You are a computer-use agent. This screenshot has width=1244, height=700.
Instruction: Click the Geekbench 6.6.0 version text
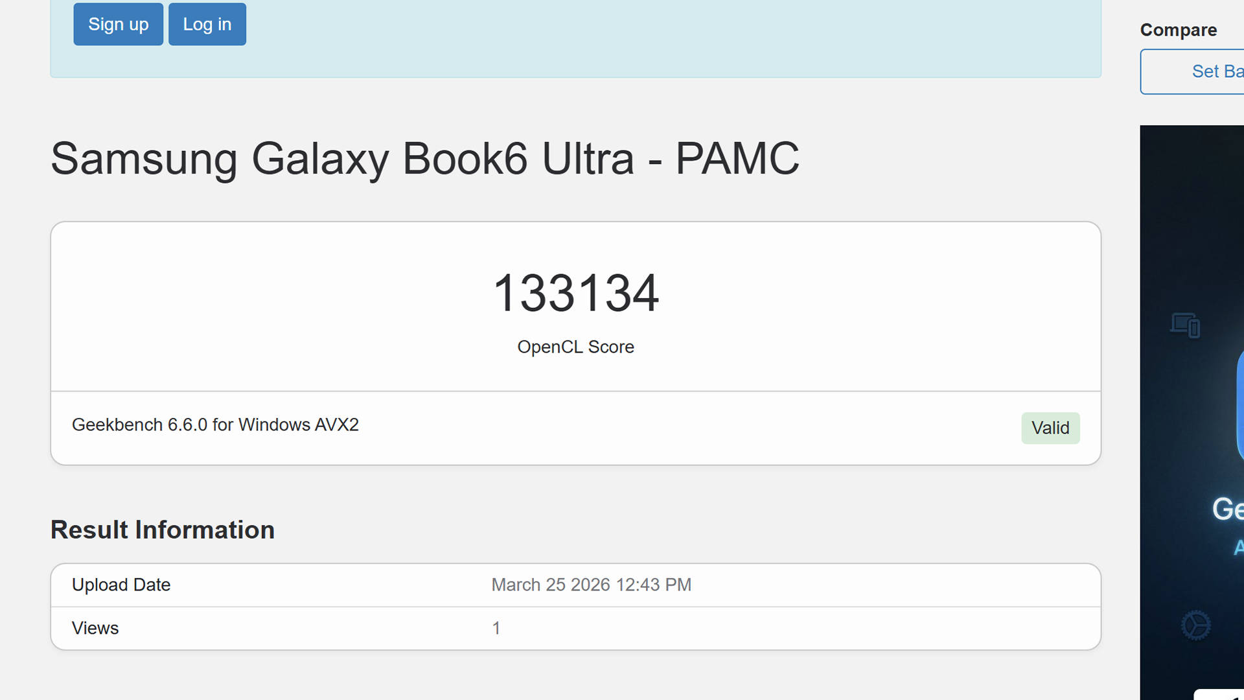point(215,425)
